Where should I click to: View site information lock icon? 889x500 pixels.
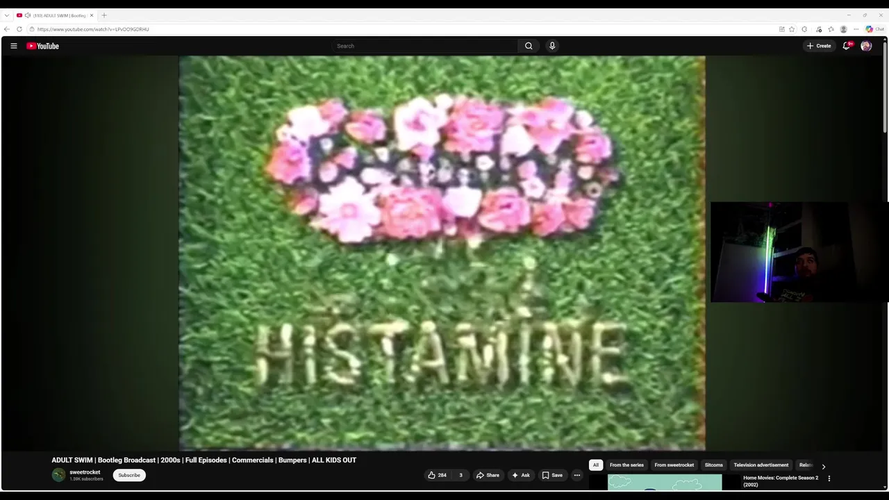pos(32,29)
